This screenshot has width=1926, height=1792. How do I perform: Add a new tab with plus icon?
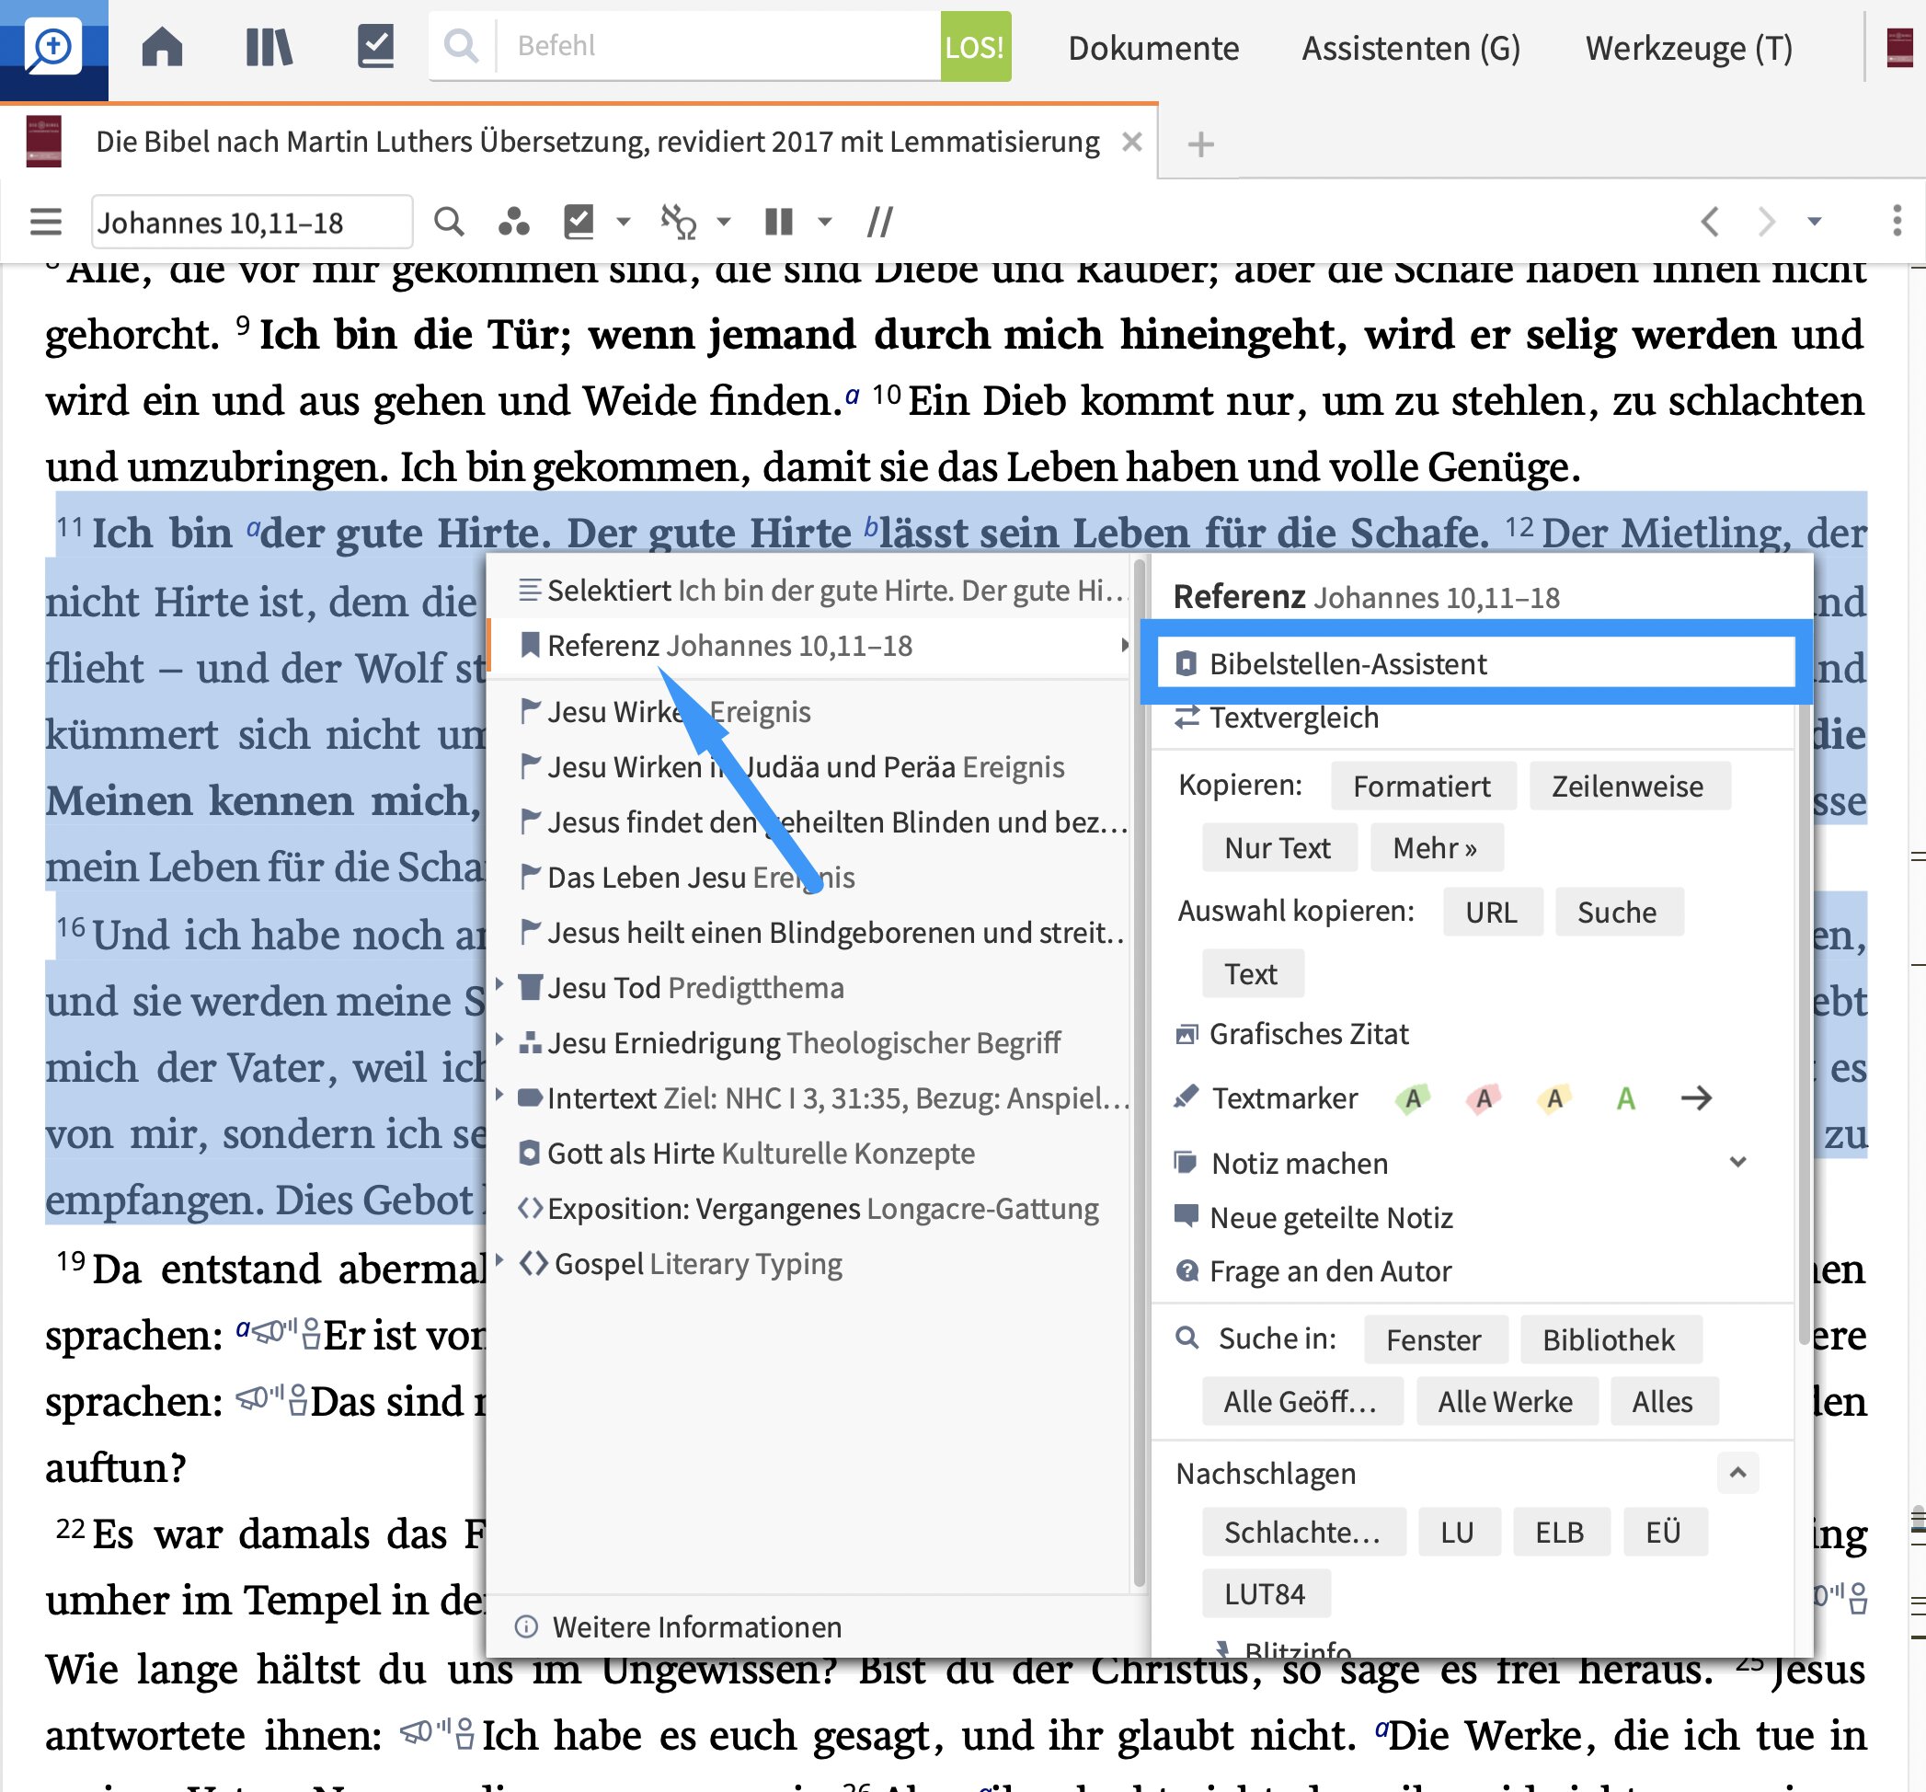[x=1200, y=144]
